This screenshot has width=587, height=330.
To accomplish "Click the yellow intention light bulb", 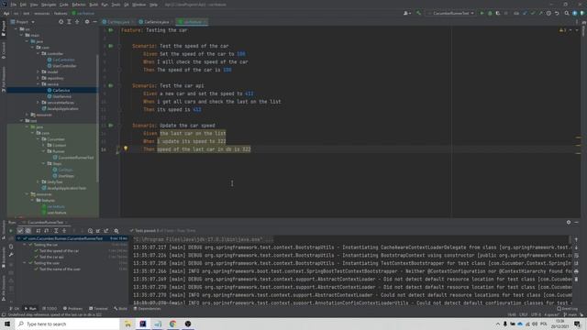I will (126, 148).
